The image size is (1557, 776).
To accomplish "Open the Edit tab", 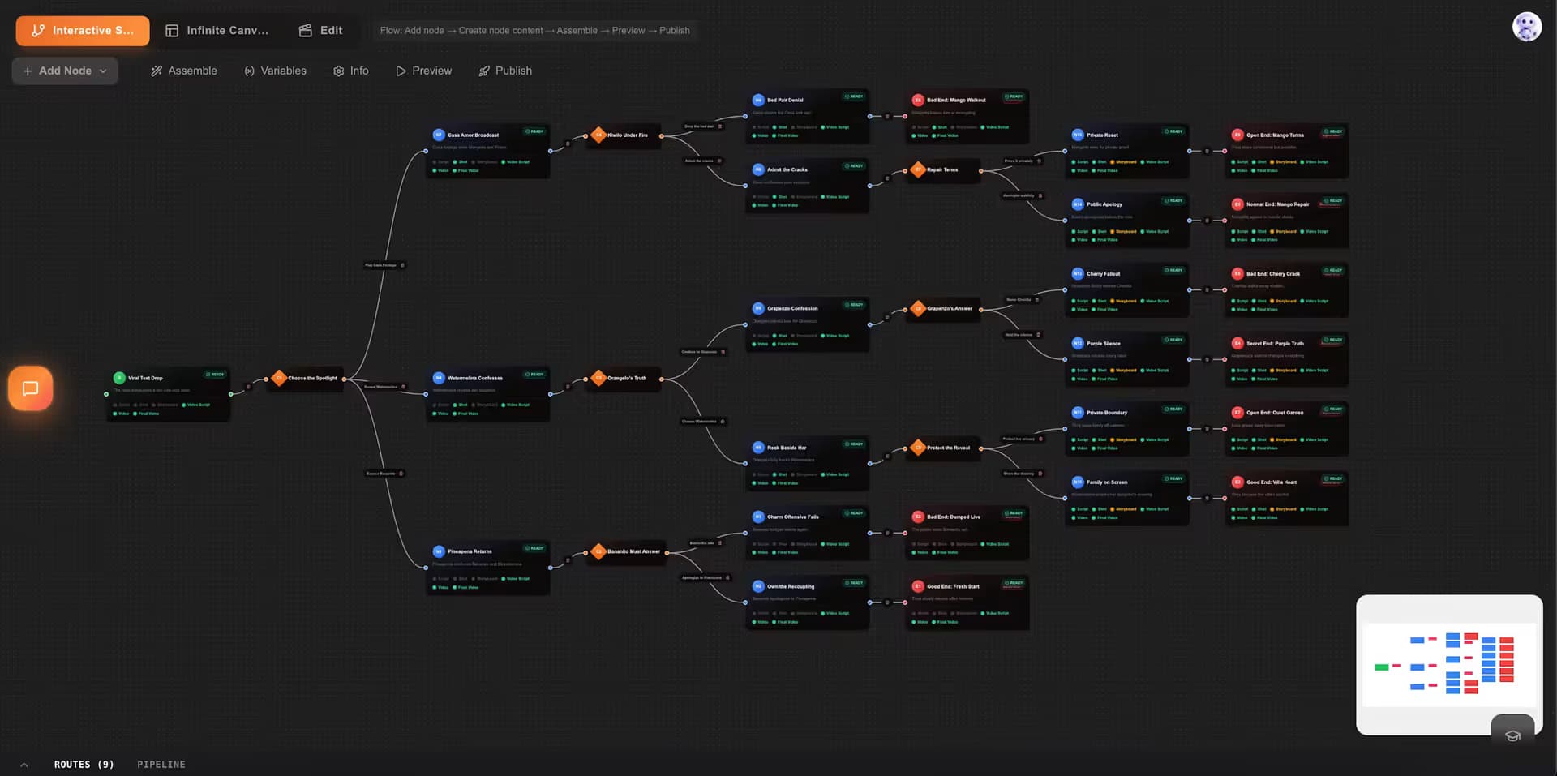I will coord(321,31).
